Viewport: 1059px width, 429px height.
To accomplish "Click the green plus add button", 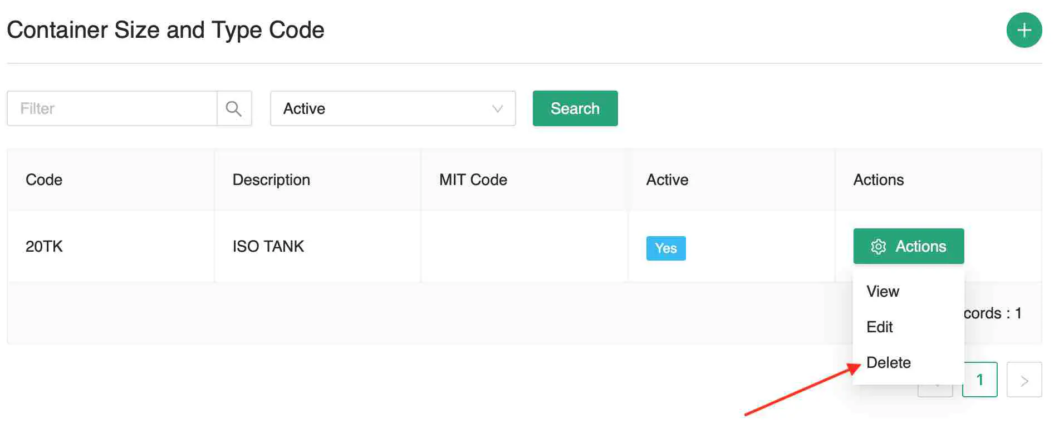I will pos(1024,30).
